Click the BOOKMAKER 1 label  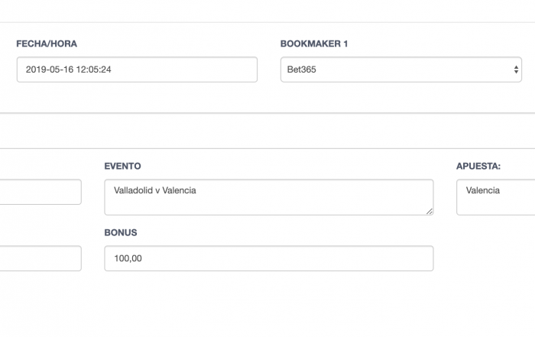(314, 44)
